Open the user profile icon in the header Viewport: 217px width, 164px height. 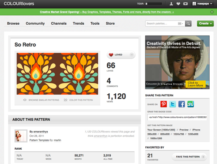coord(171,4)
